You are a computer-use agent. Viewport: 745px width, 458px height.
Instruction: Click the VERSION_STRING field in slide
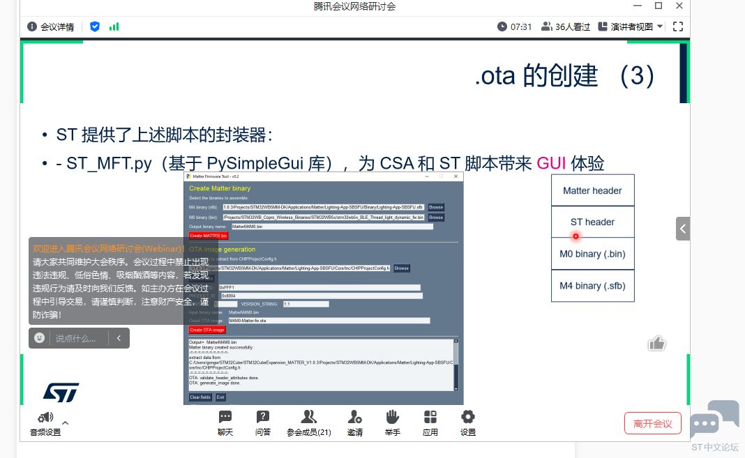coord(306,304)
